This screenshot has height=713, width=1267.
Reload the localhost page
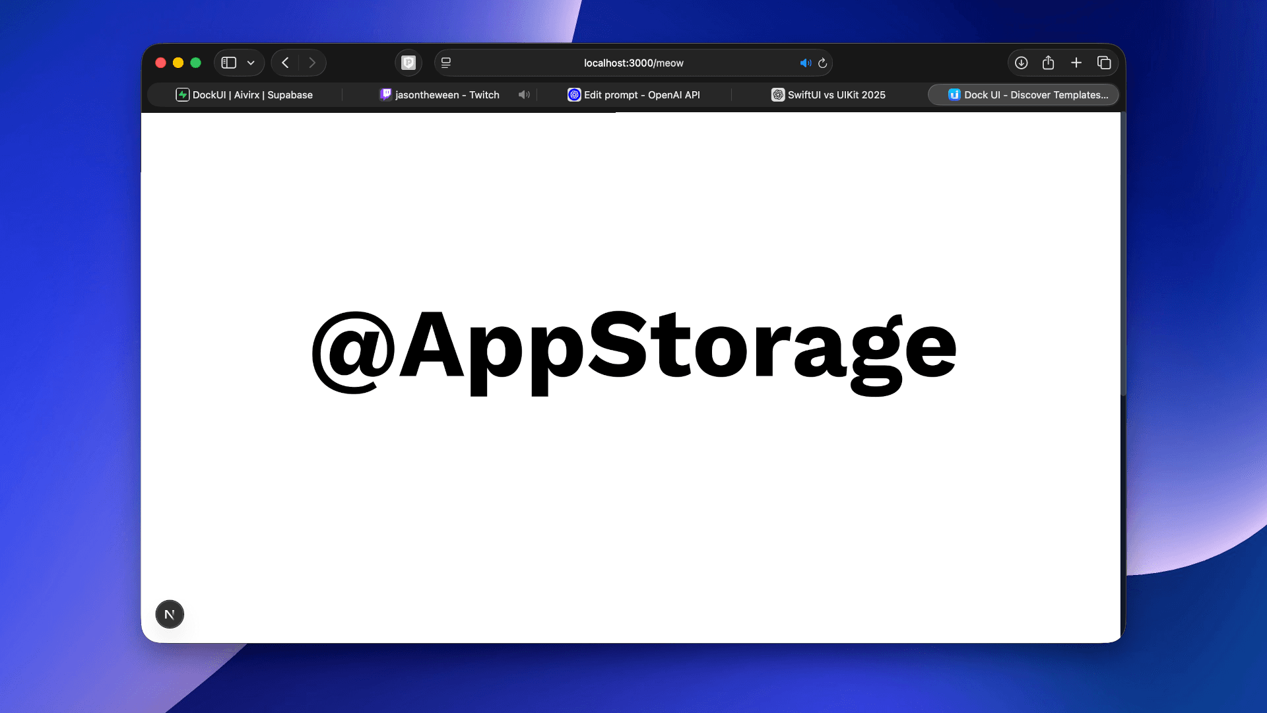click(x=823, y=63)
